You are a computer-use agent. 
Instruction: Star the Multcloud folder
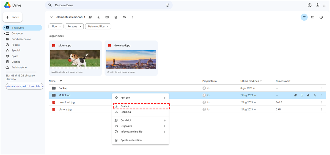[315, 95]
